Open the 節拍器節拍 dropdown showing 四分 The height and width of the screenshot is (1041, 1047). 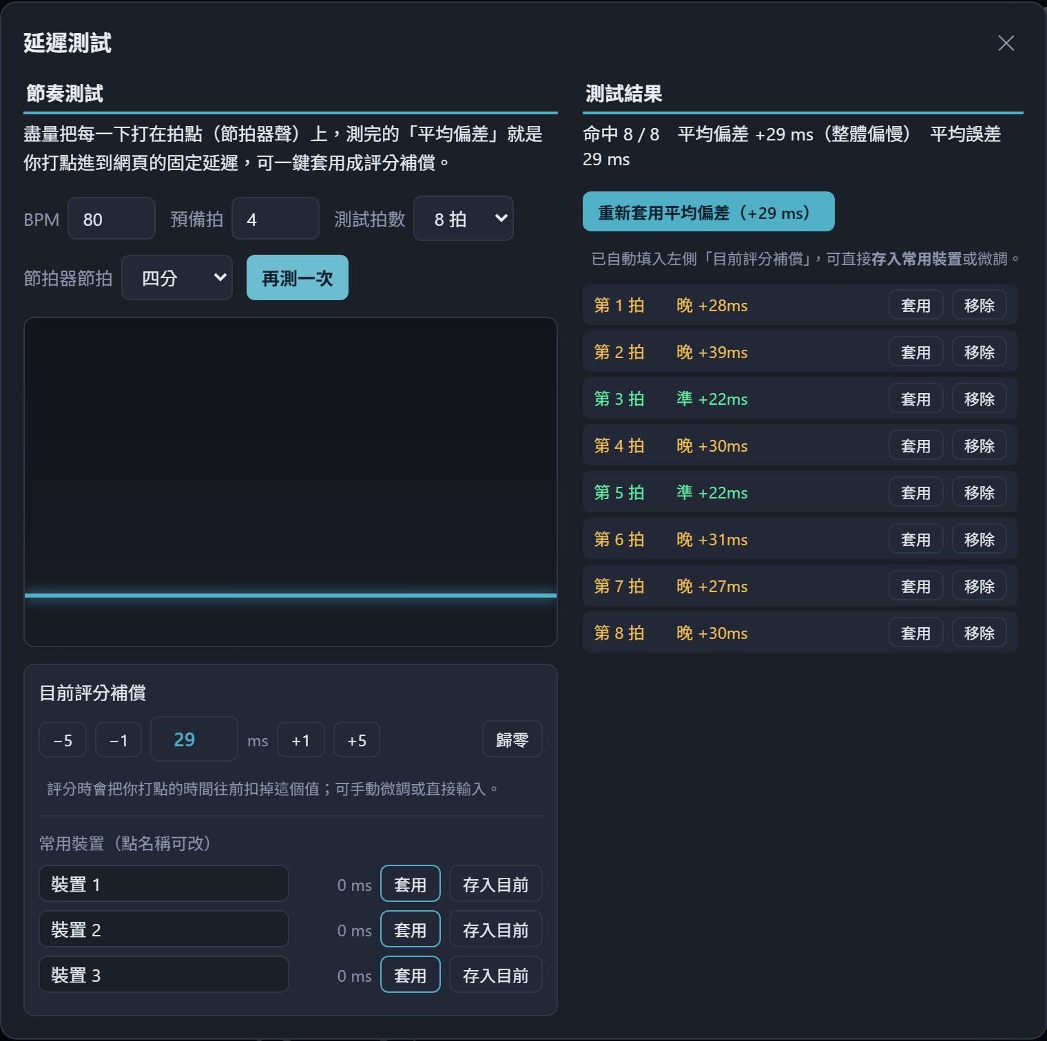[177, 277]
